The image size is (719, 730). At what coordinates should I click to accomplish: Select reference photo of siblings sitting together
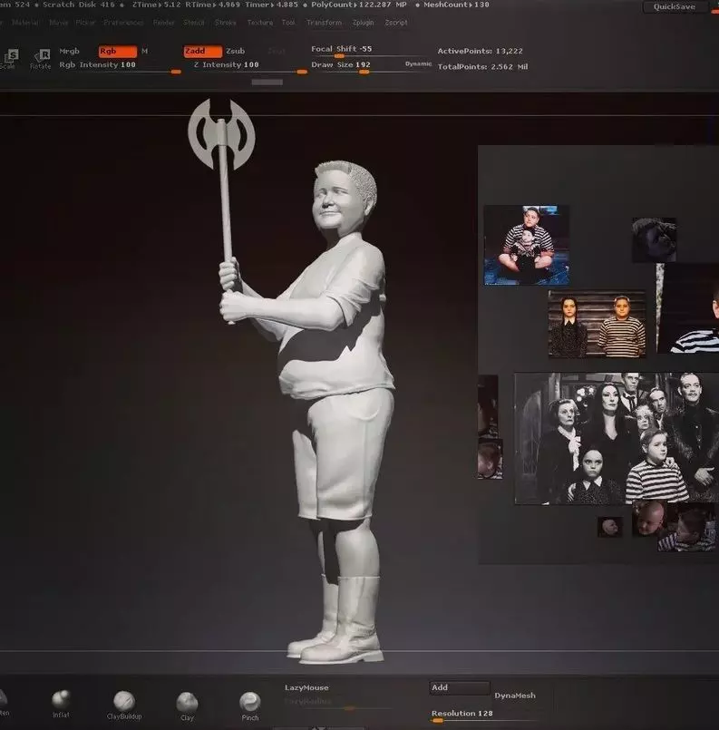527,246
